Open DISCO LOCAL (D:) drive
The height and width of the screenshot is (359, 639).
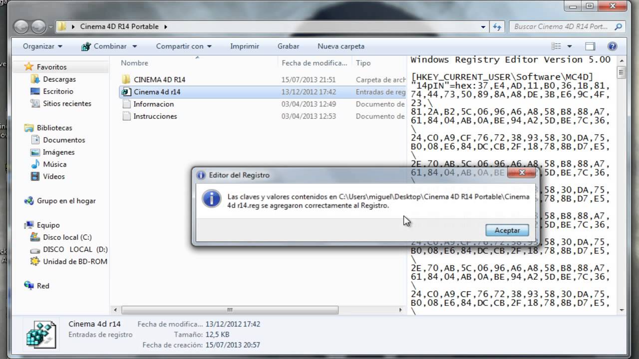tap(75, 249)
